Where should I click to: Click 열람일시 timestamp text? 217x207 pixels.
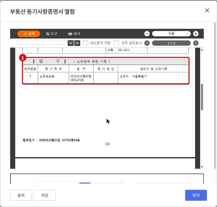51,140
